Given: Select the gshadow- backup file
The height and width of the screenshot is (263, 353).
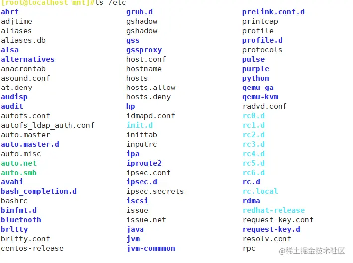Looking at the screenshot, I should 144,31.
